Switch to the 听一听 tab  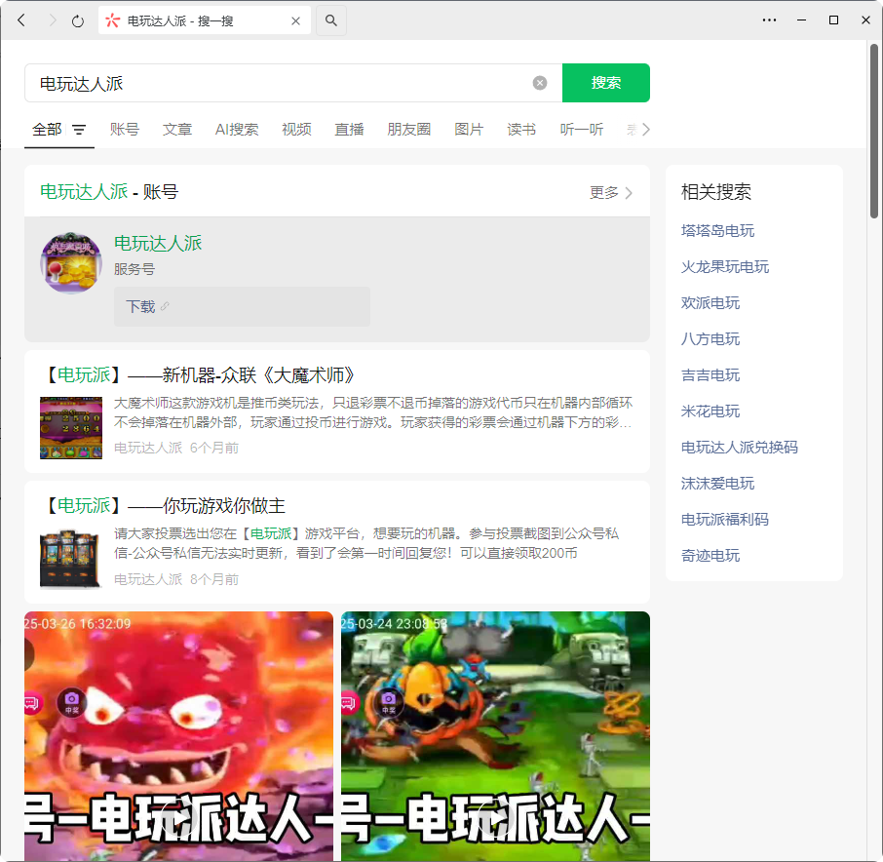coord(582,130)
